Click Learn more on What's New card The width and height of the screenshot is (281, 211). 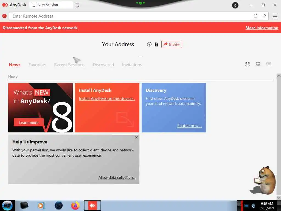click(29, 123)
